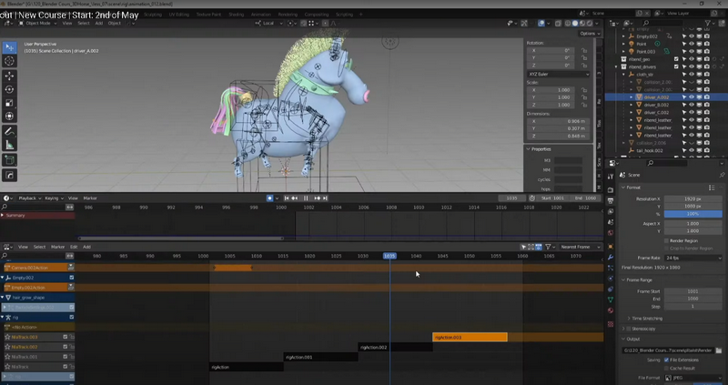Open the File Format JPEG dropdown
This screenshot has width=728, height=385.
(x=693, y=378)
